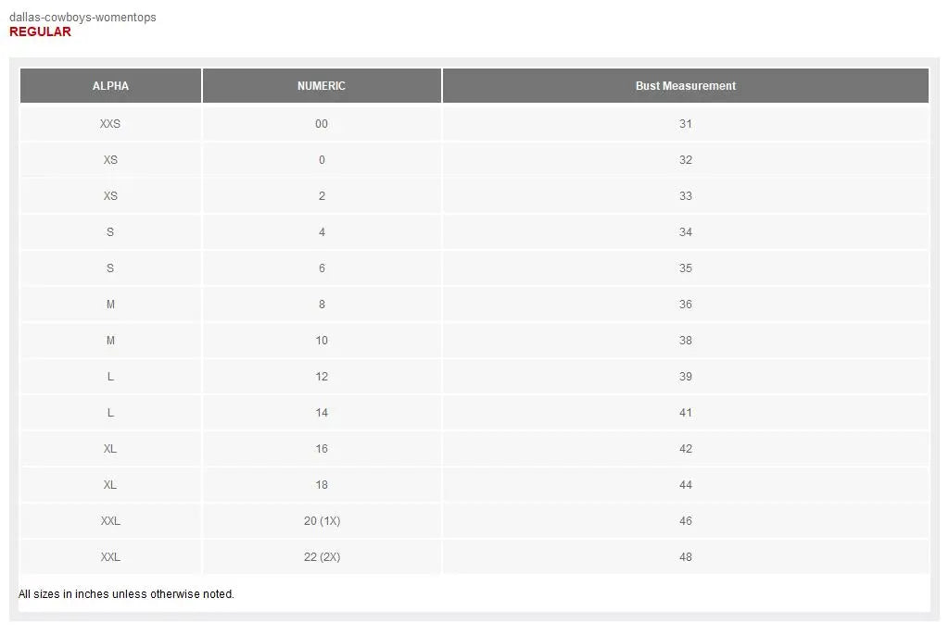The image size is (949, 635).
Task: Click the bust measurement 31 cell
Action: pos(685,124)
